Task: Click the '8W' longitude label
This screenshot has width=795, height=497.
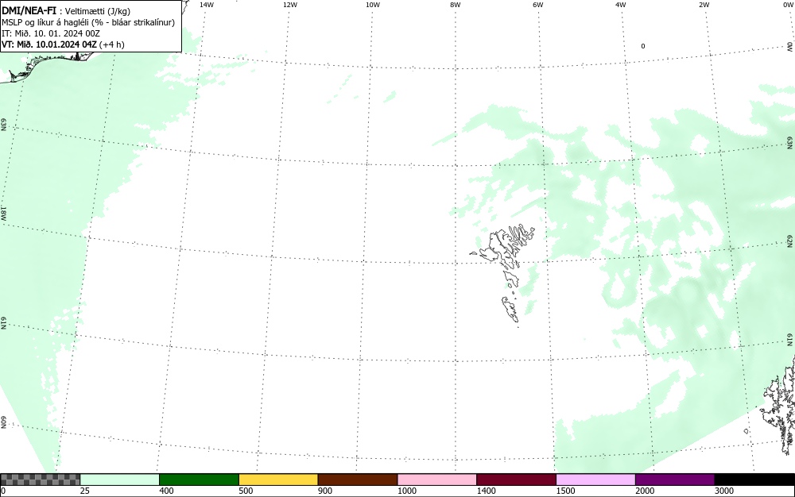Action: click(456, 5)
